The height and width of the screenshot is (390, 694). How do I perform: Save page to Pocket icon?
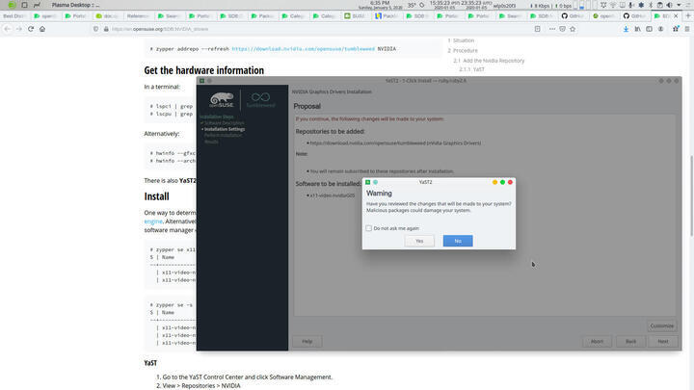pyautogui.click(x=562, y=29)
